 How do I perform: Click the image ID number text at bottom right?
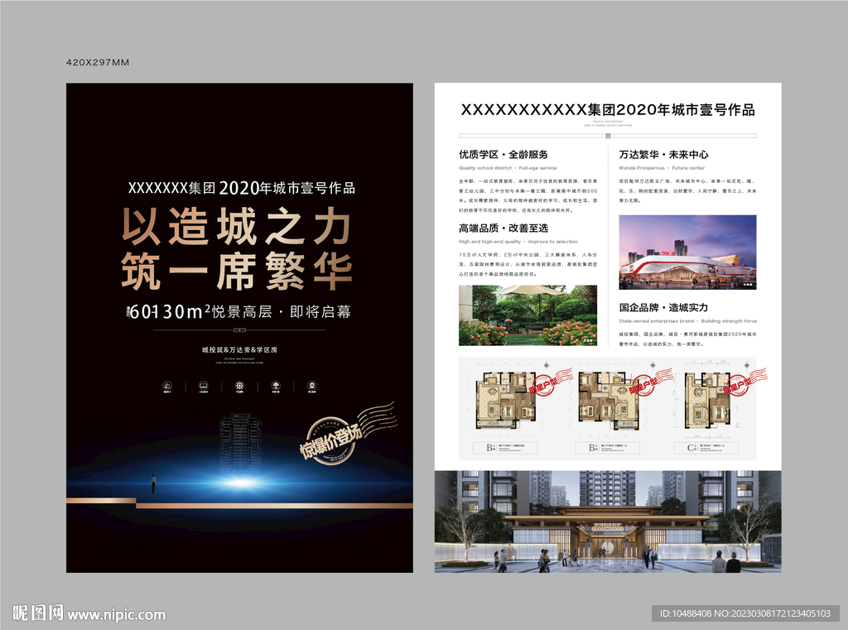click(x=745, y=613)
